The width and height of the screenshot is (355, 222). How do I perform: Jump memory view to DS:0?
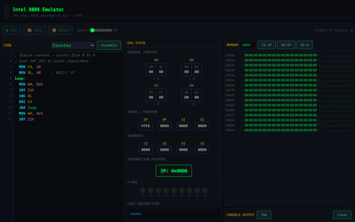[305, 45]
